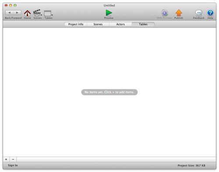Minimize the window with yellow button
Screen dimensions: 219x172
[x=11, y=5]
